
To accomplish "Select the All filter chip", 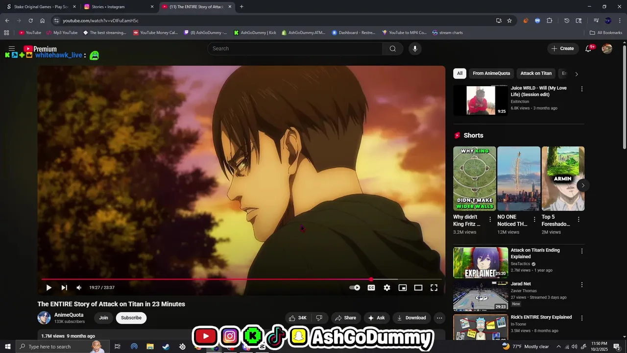I will 459,74.
